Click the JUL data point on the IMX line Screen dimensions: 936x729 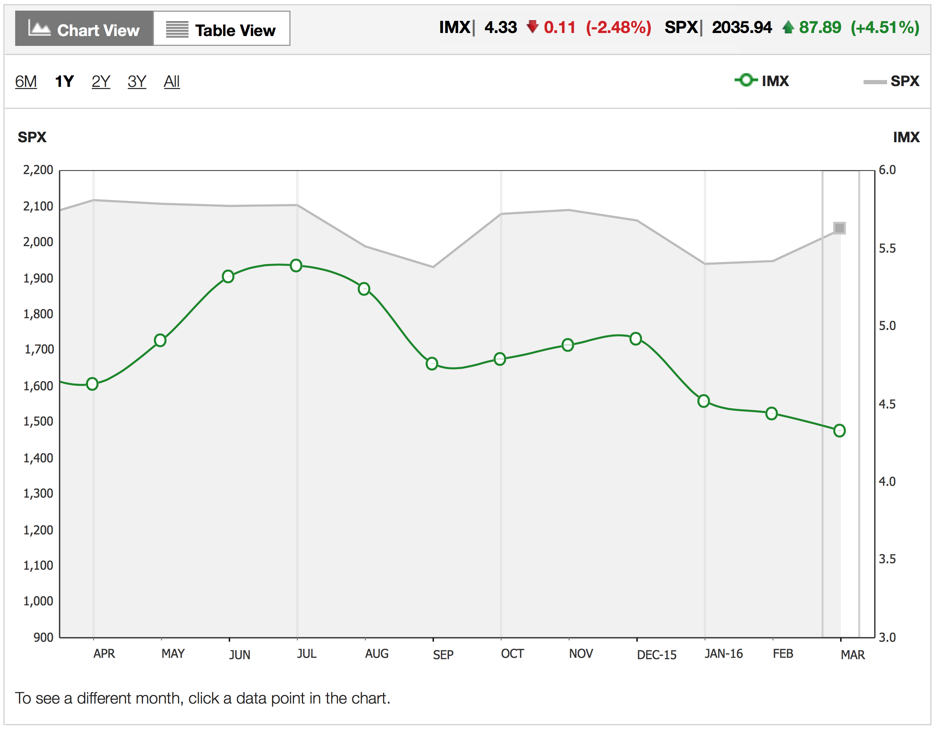[296, 265]
